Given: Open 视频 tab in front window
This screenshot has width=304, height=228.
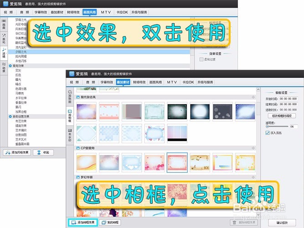Looking at the screenshot, I should [74, 82].
